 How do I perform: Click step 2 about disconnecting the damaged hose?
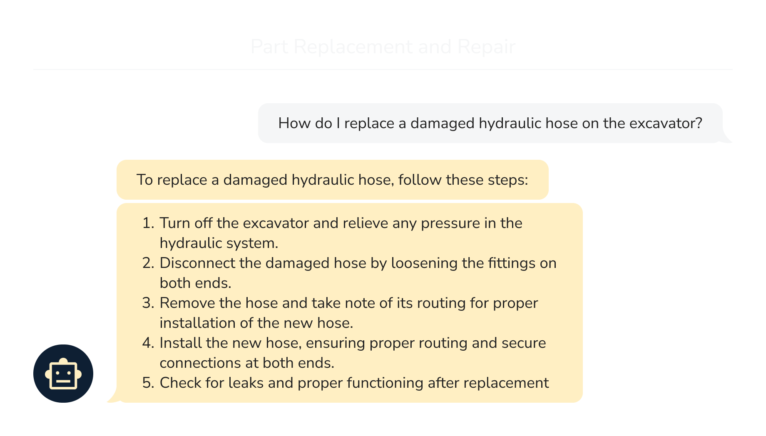point(358,263)
